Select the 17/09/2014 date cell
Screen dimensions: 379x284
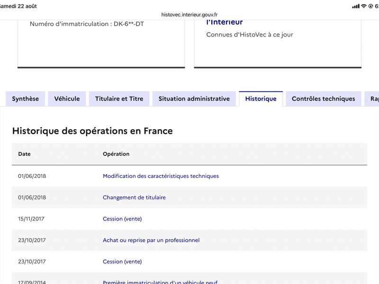[32, 282]
